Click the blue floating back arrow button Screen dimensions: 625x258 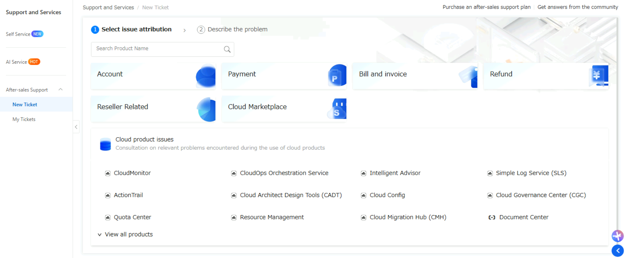tap(617, 251)
